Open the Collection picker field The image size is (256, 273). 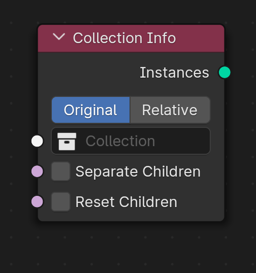tap(131, 141)
